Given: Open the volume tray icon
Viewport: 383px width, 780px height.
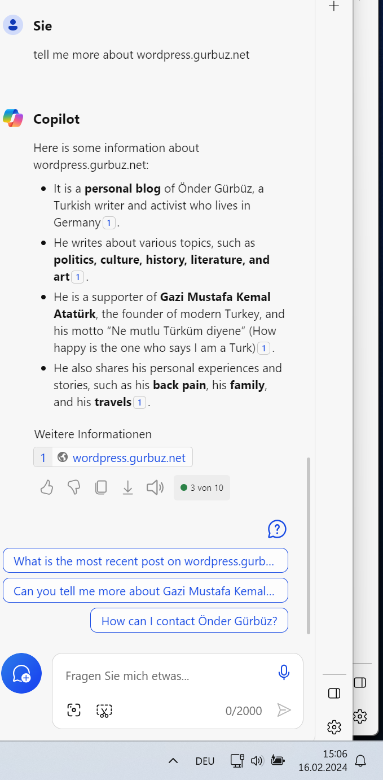Looking at the screenshot, I should pos(257,760).
